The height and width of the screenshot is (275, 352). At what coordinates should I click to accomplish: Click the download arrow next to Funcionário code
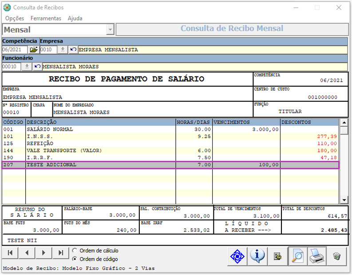click(27, 67)
